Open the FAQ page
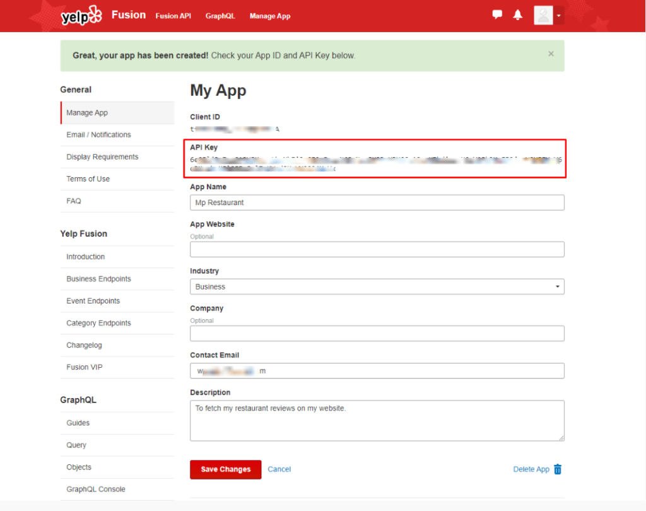 [x=117, y=201]
